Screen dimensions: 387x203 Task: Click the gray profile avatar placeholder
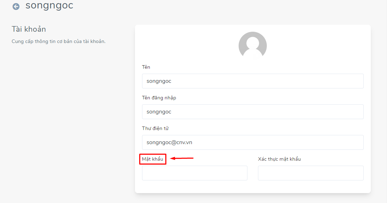coord(252,45)
